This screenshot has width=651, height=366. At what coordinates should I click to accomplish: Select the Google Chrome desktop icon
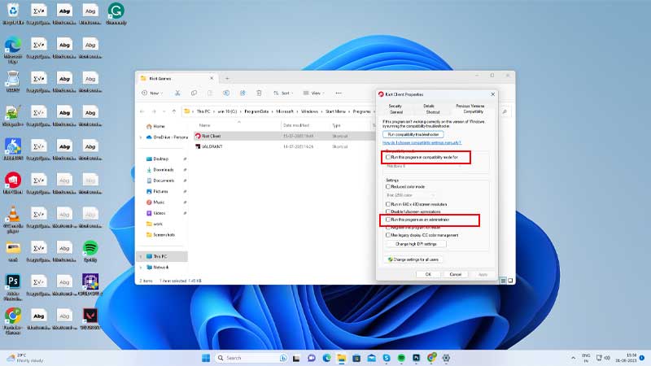13,320
